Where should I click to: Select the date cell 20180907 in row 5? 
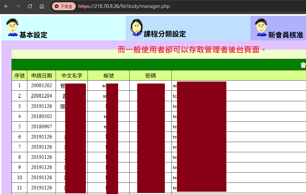click(41, 127)
